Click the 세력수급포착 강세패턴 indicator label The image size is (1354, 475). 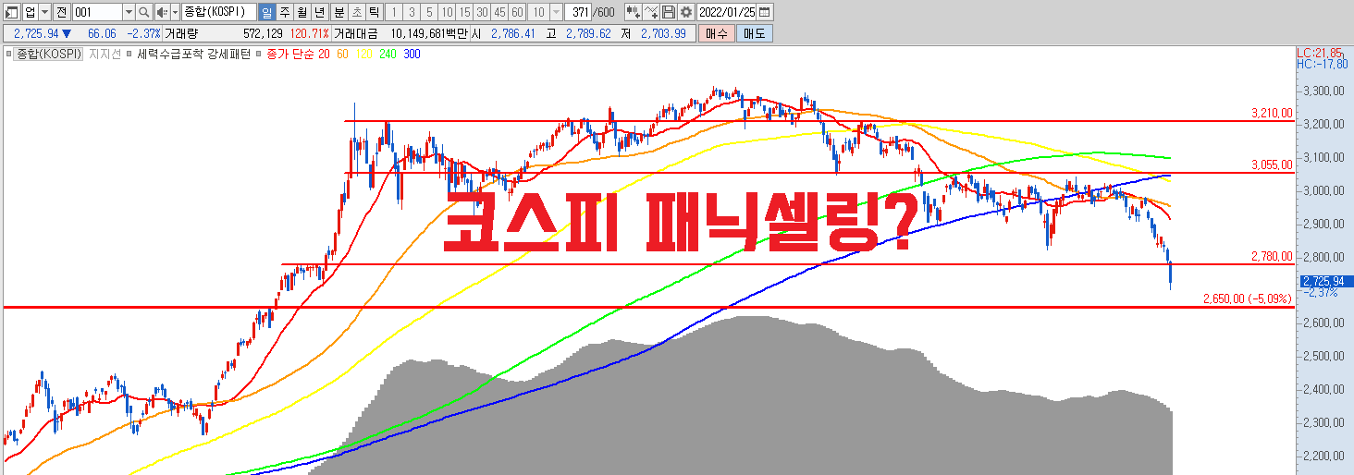194,55
